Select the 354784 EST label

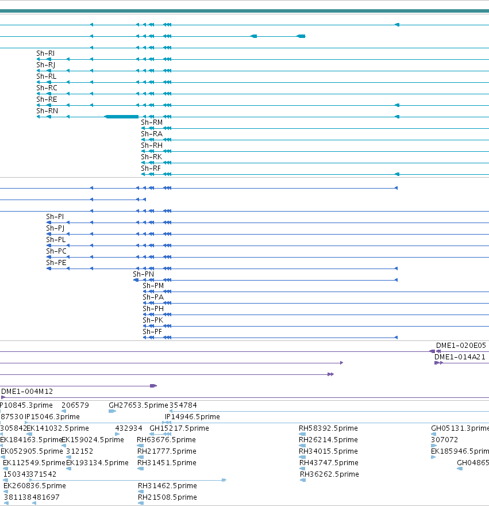pos(183,405)
